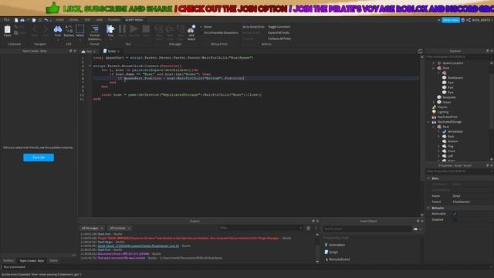Open the Output panel options menu

click(316, 228)
